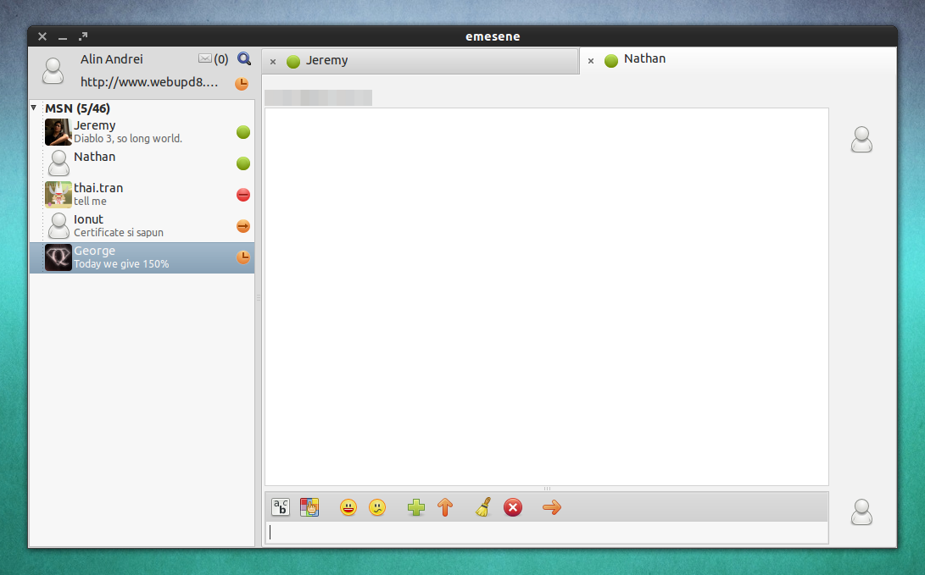Click Jeremy's online status icon in list

coord(243,132)
